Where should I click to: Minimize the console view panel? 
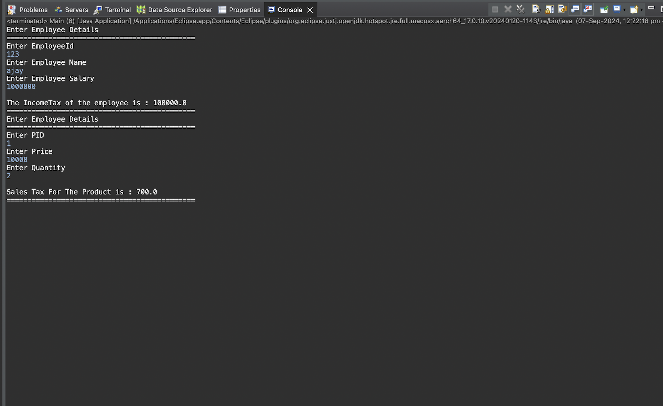[651, 7]
